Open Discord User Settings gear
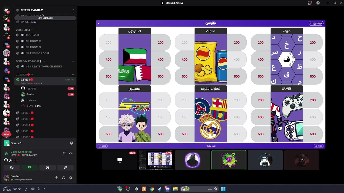Viewport: 344px width, 193px height. point(71,178)
